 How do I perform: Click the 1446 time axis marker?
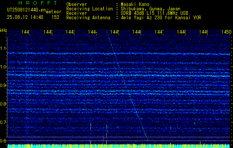(137, 32)
